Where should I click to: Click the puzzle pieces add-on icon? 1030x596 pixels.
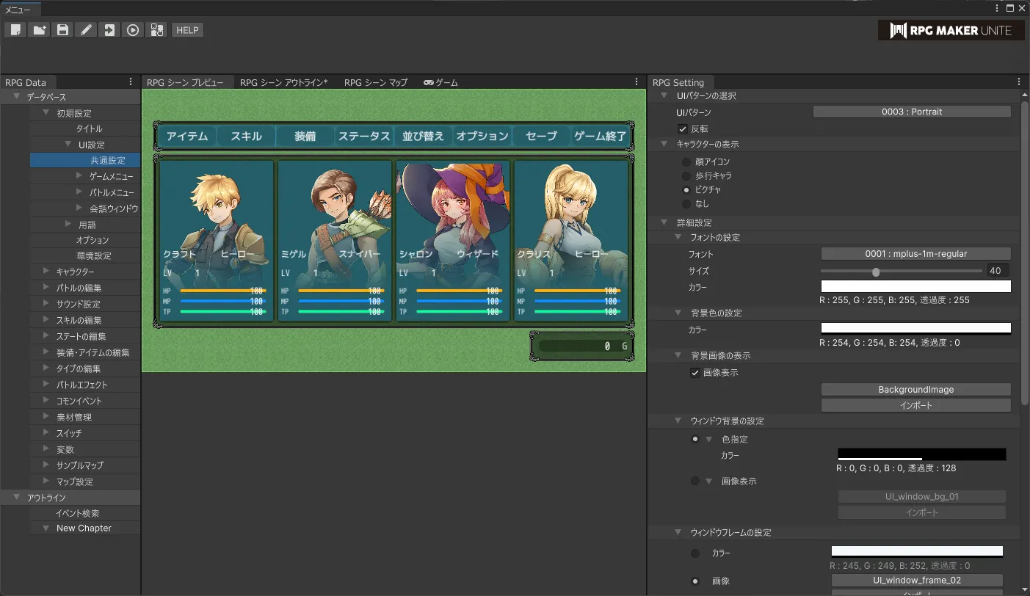point(156,30)
